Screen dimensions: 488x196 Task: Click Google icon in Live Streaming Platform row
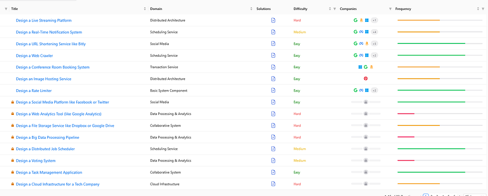pos(356,20)
